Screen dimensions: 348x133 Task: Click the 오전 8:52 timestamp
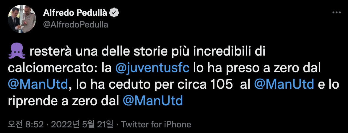(25, 124)
